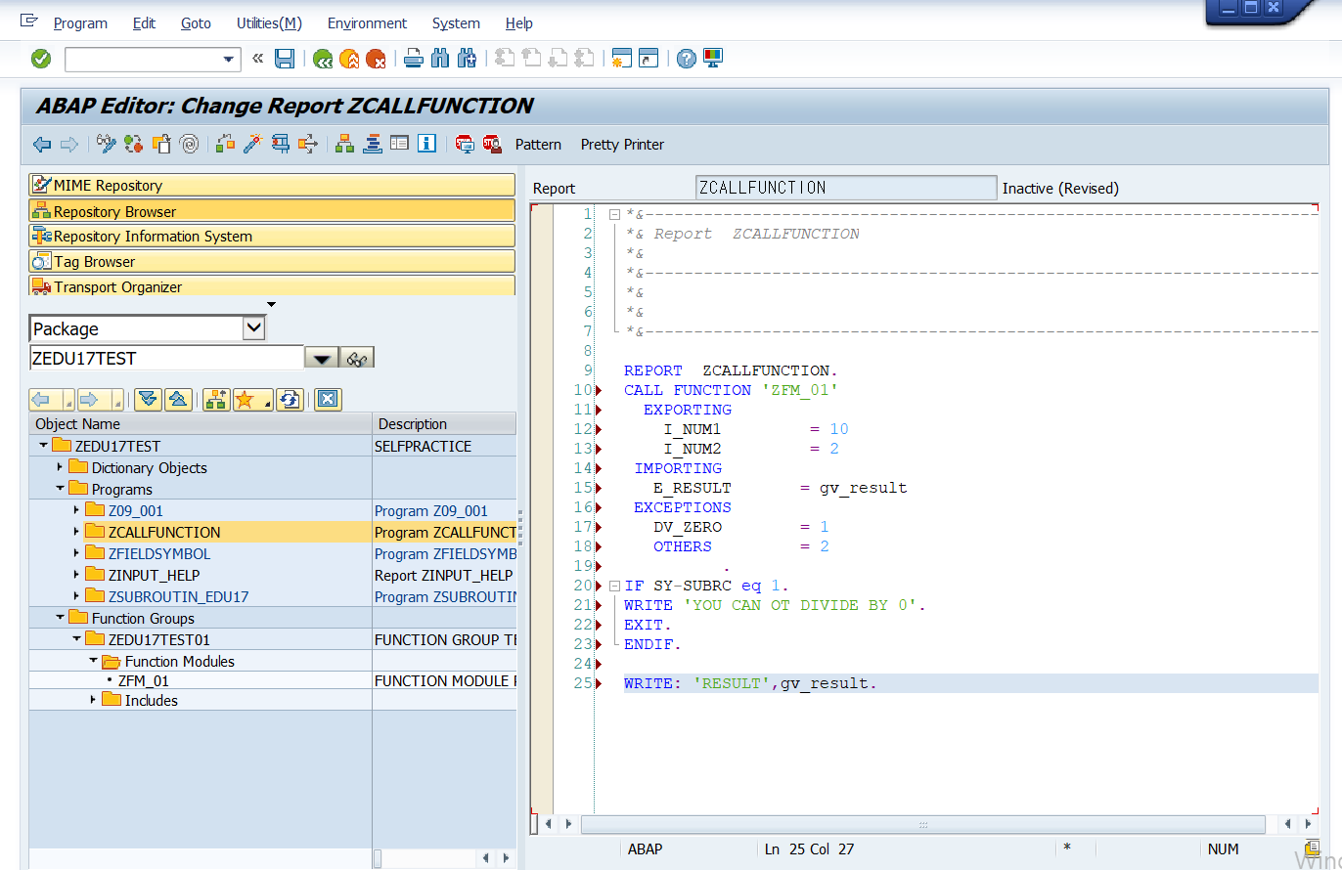Image resolution: width=1342 pixels, height=870 pixels.
Task: Open the Utilities(M) menu
Action: (x=269, y=23)
